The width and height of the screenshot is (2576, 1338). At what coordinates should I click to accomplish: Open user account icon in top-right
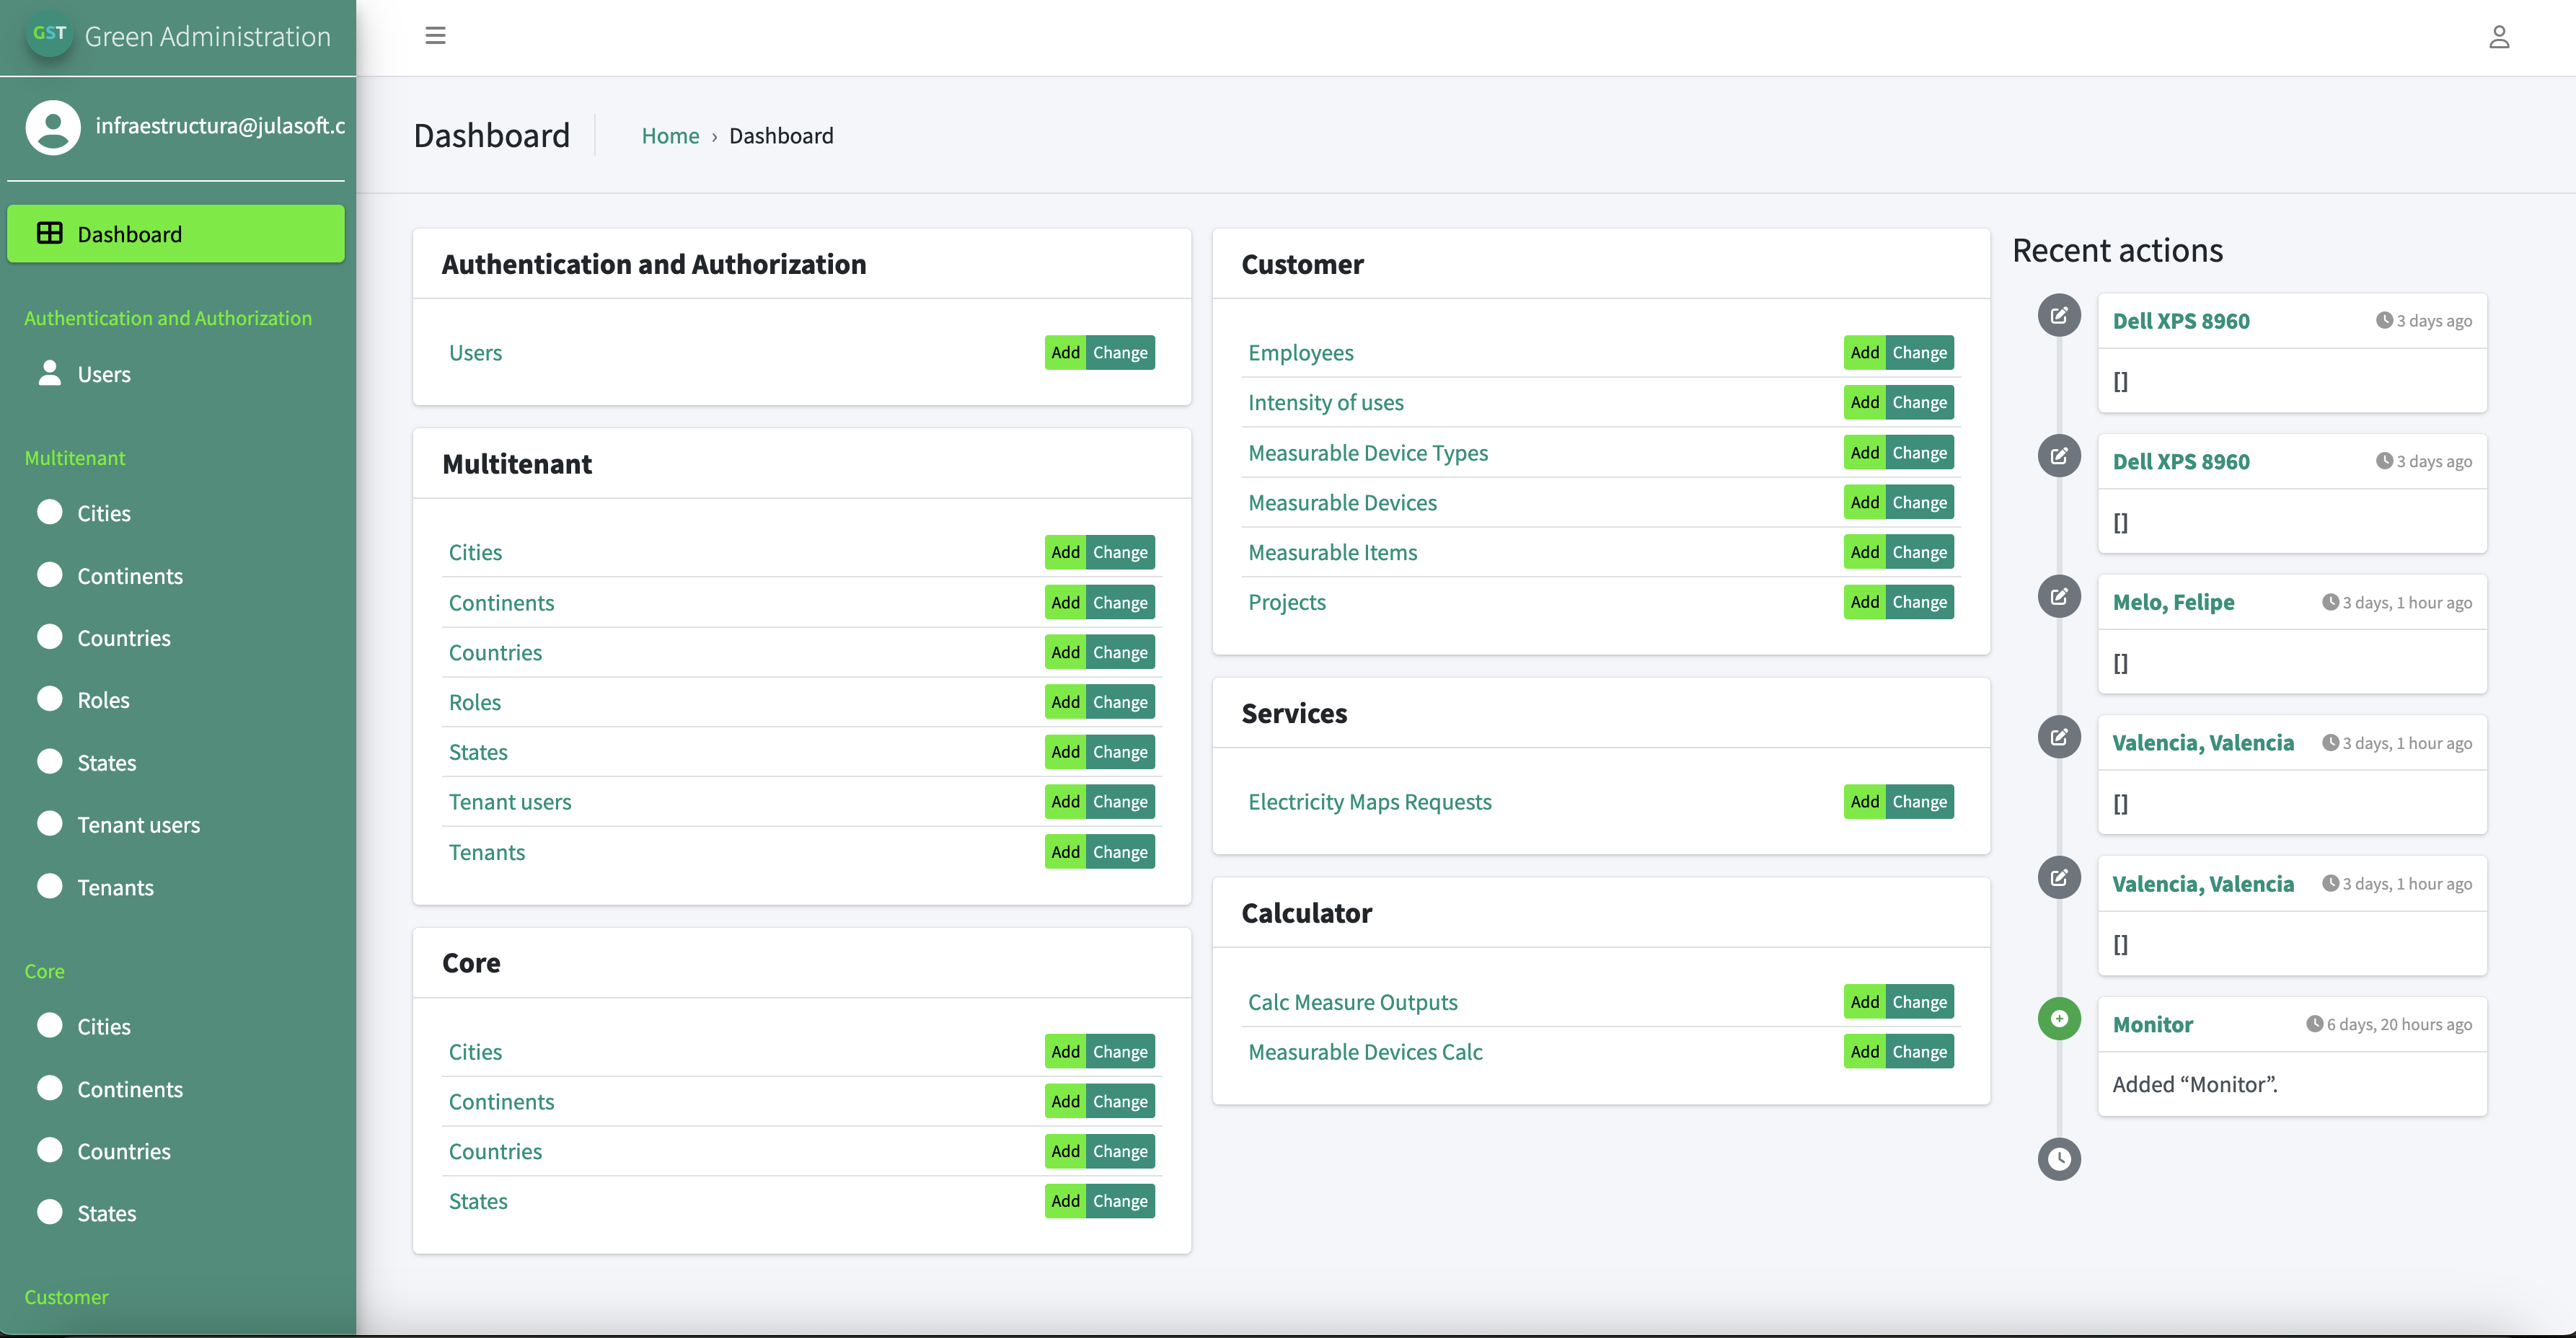pyautogui.click(x=2498, y=37)
